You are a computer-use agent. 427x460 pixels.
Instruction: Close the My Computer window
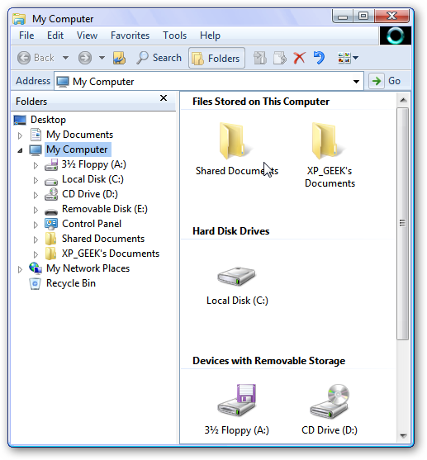391,17
